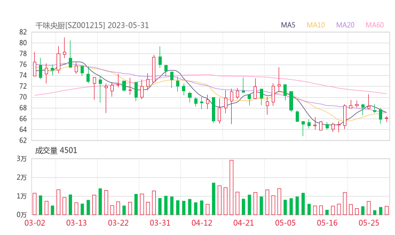The height and width of the screenshot is (235, 395).
Task: Click the 05-05 date axis label
Action: tap(286, 223)
